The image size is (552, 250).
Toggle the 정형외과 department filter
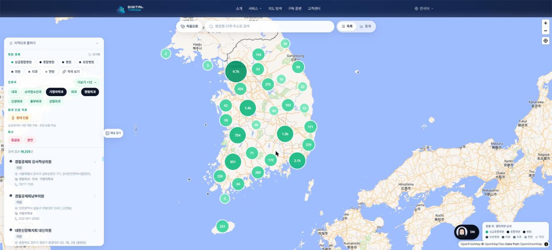tap(90, 92)
